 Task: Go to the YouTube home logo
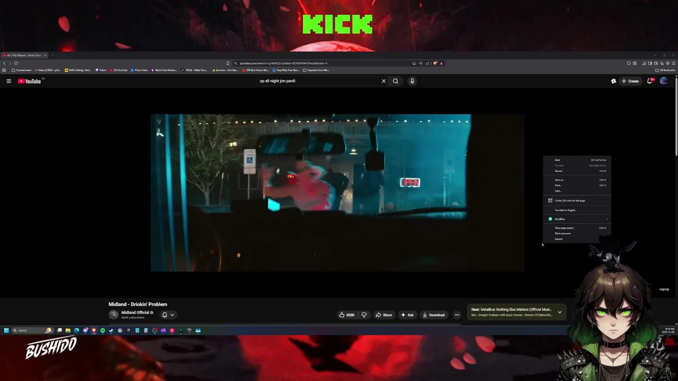pos(30,81)
